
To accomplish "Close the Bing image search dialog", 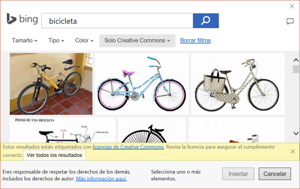I will pyautogui.click(x=292, y=6).
